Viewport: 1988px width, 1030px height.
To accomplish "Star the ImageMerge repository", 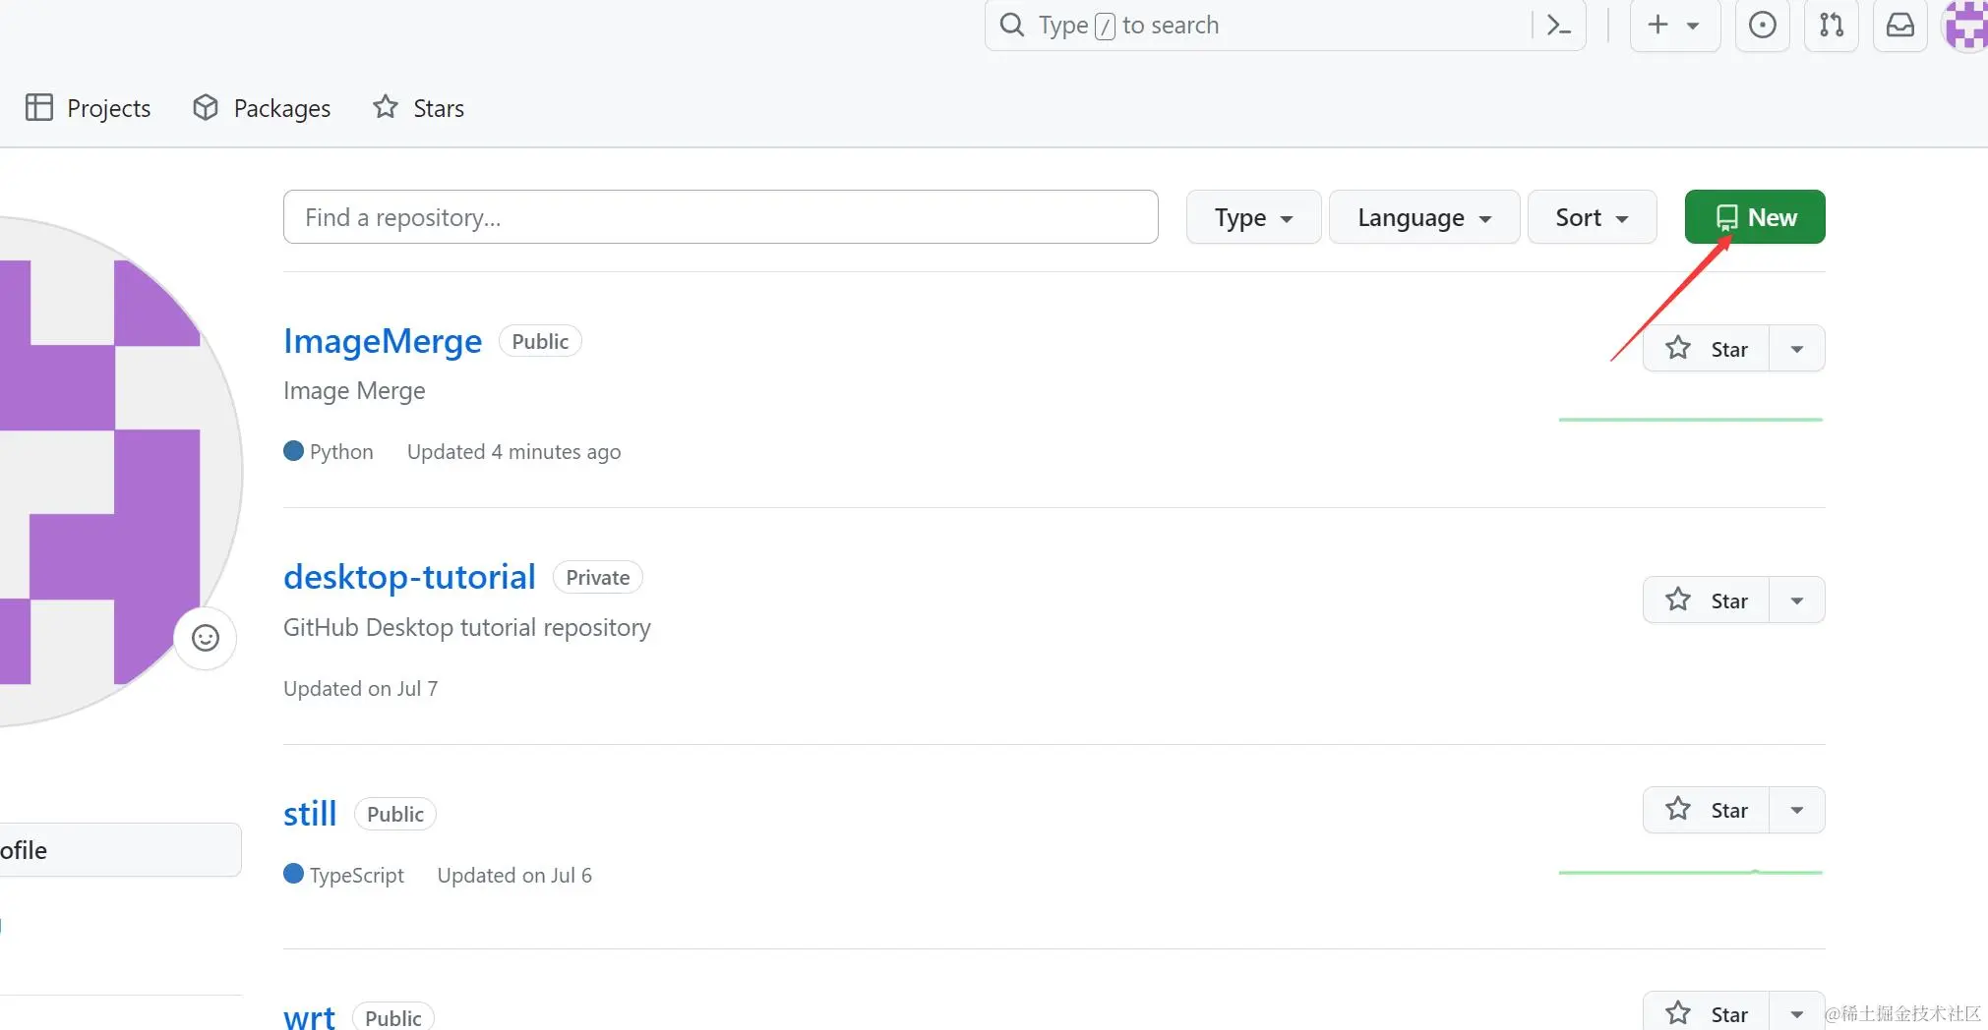I will tap(1707, 349).
